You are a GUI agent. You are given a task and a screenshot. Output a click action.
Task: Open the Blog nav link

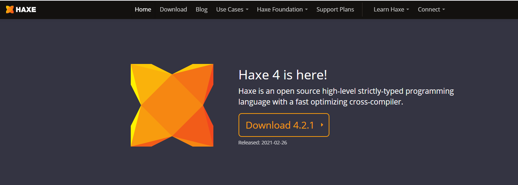pos(202,9)
